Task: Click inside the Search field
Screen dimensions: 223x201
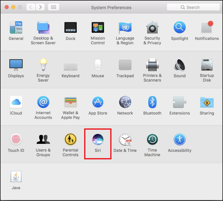Action: point(193,7)
